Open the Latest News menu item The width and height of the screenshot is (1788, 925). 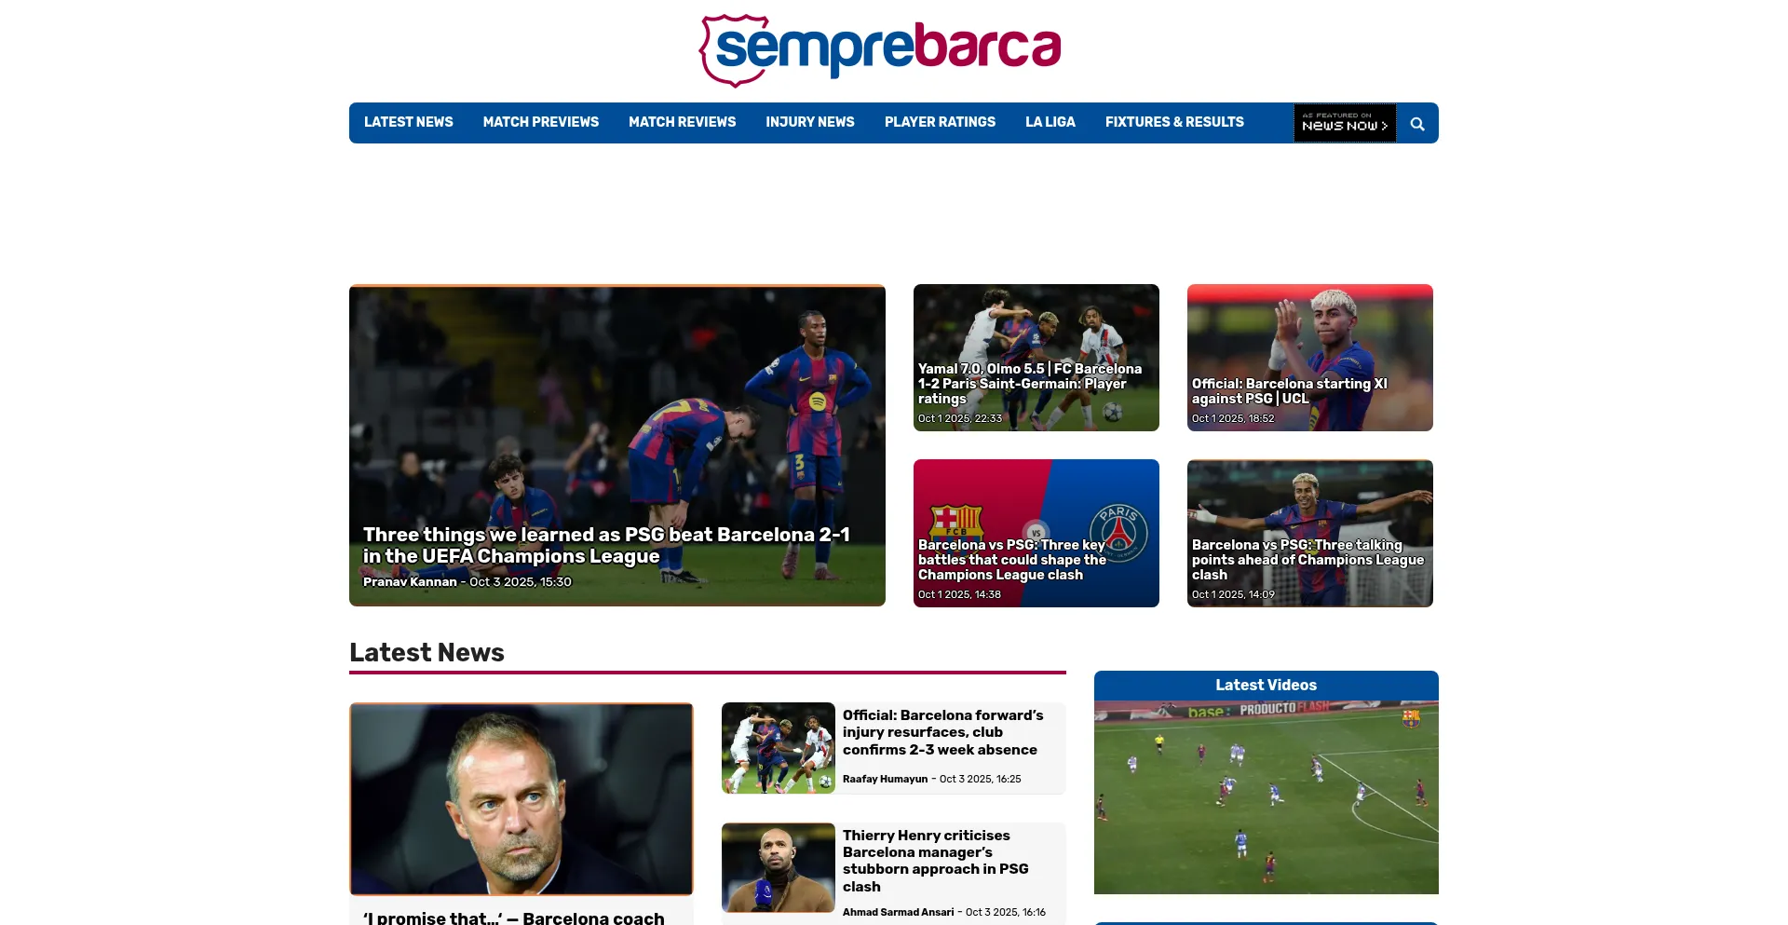[x=409, y=122]
